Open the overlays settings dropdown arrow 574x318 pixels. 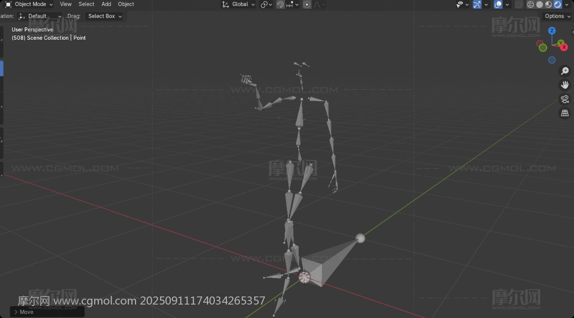point(508,4)
